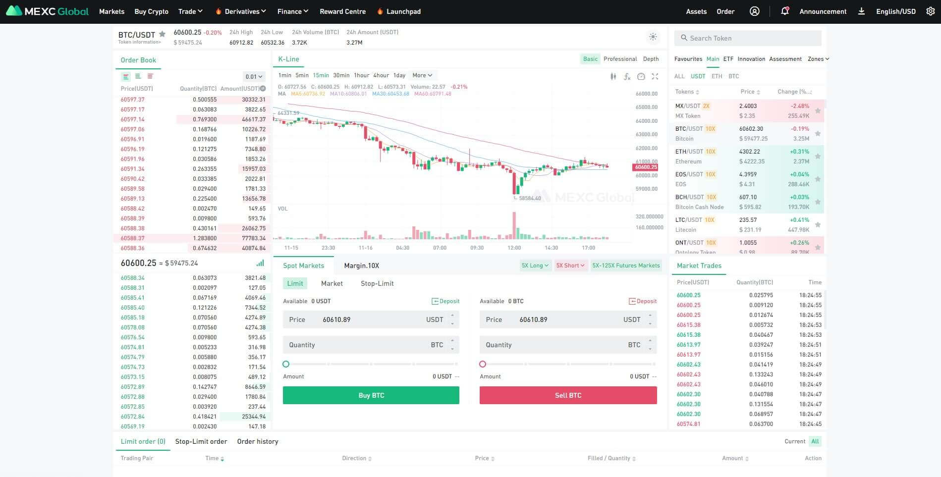Click the notification bell icon
Image resolution: width=941 pixels, height=477 pixels.
[x=784, y=11]
